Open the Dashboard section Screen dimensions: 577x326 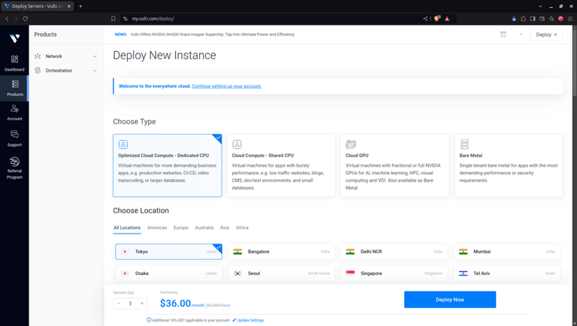point(14,63)
